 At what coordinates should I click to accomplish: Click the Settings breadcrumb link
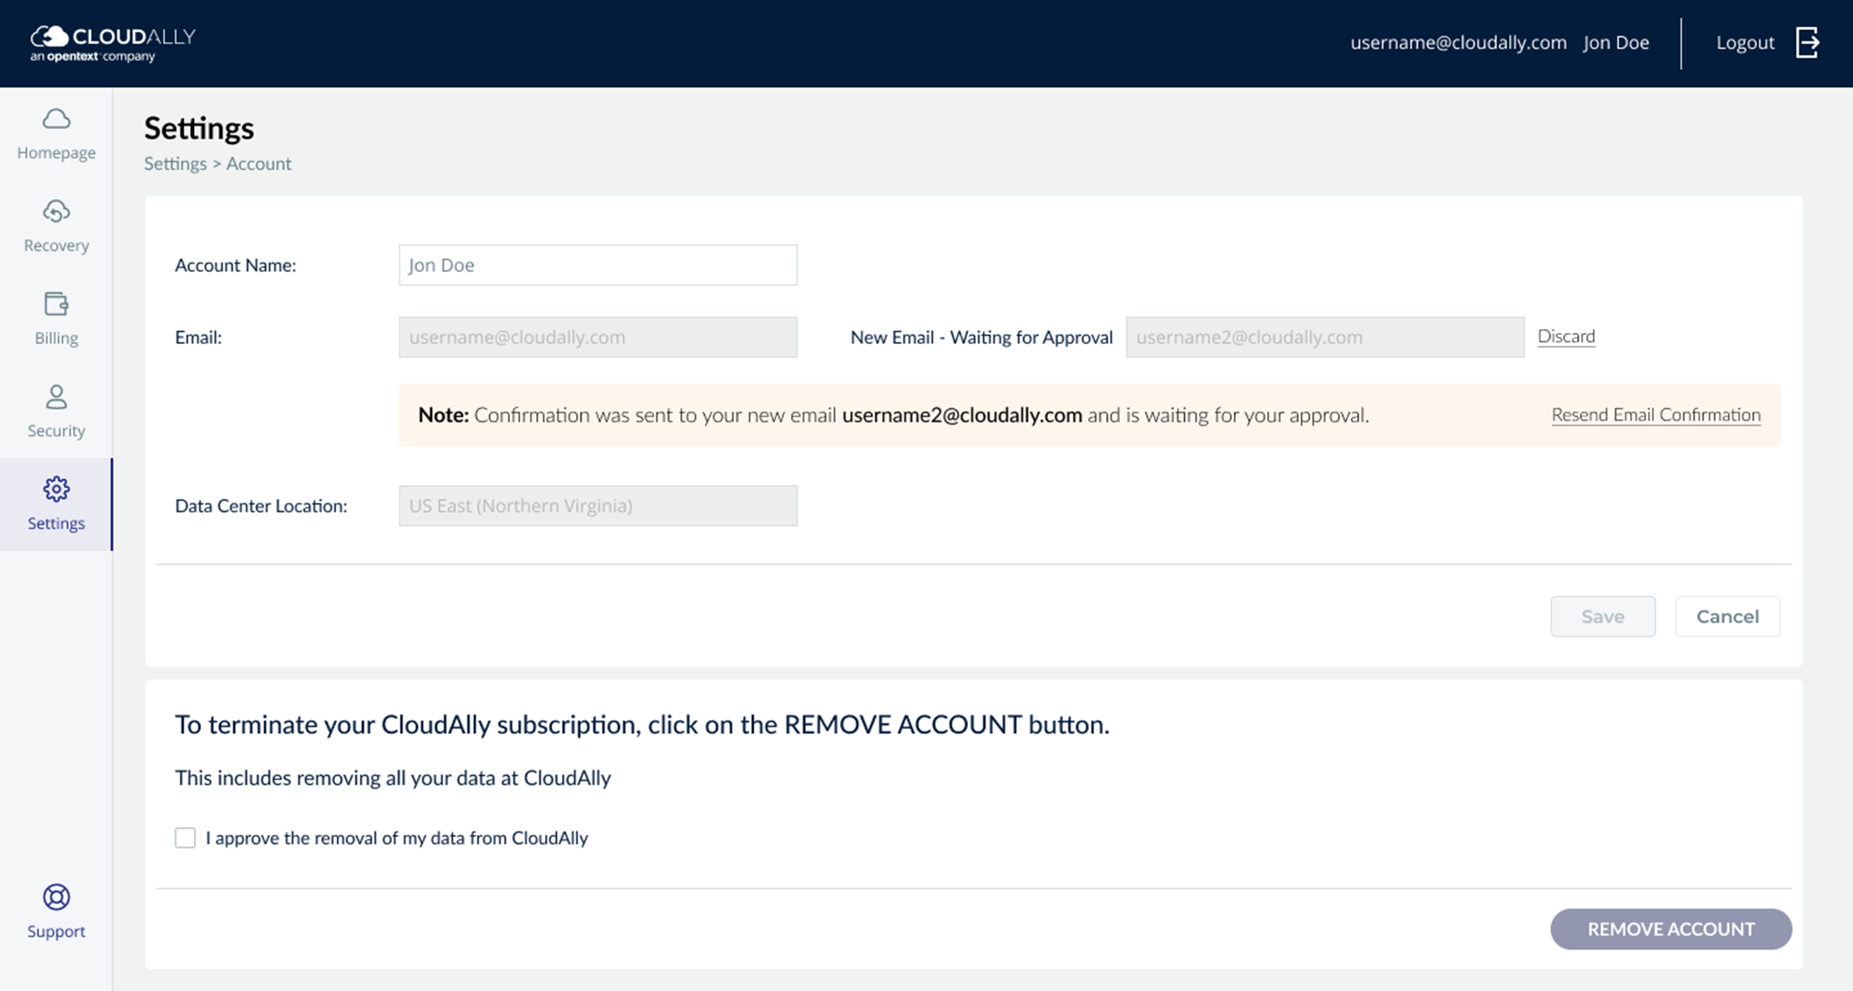[x=175, y=164]
